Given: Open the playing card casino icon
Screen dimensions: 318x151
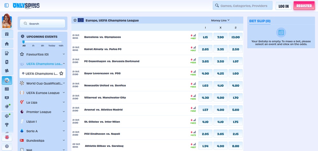Looking at the screenshot, I should coord(7,62).
